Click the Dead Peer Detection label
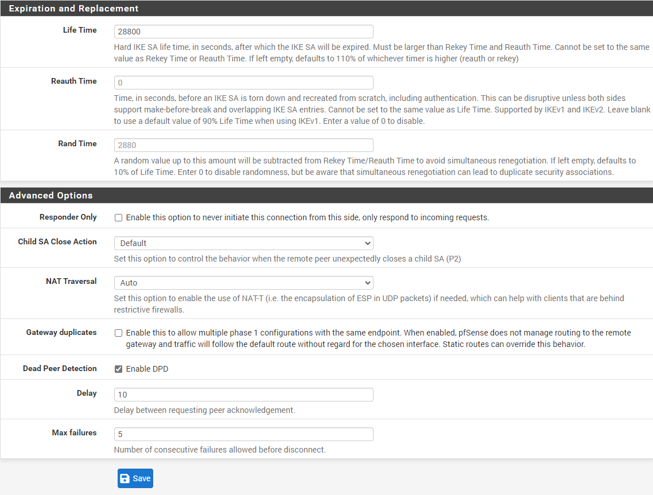The width and height of the screenshot is (653, 495). (60, 368)
